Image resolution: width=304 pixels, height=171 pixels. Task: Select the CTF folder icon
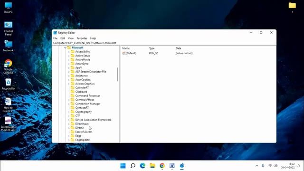[73, 116]
